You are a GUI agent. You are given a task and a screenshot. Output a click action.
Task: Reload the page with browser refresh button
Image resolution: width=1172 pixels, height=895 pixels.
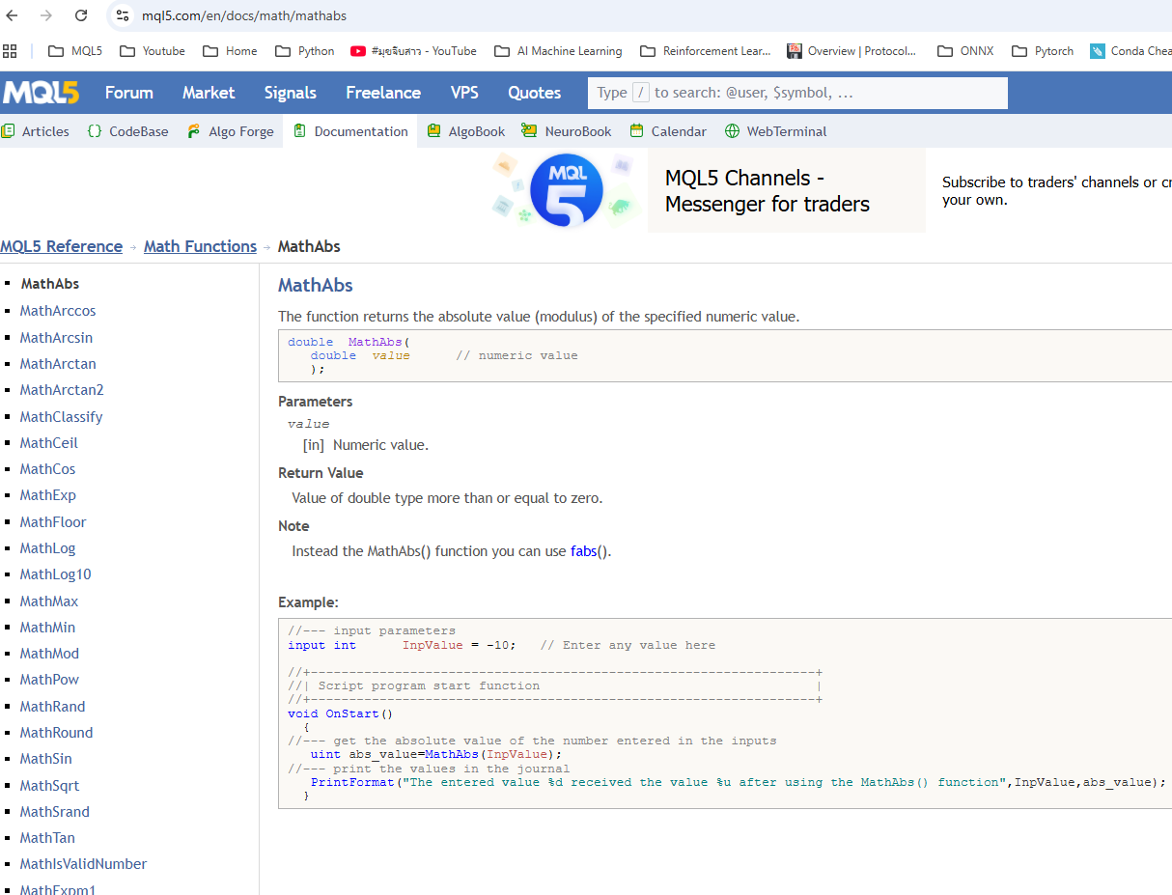click(81, 15)
